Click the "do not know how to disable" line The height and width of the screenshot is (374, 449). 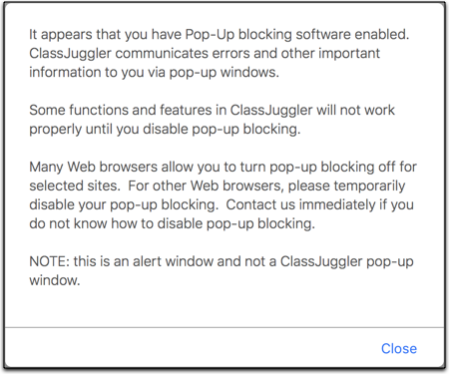(172, 223)
